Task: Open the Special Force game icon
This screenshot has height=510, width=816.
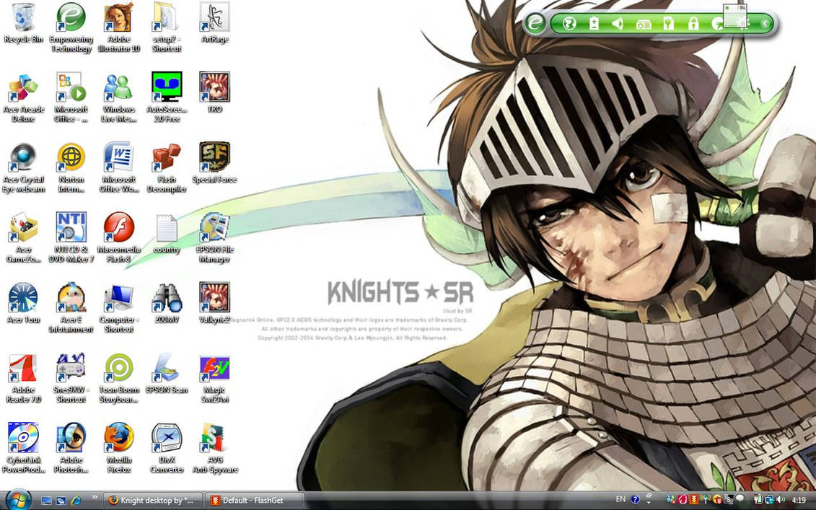Action: [214, 164]
